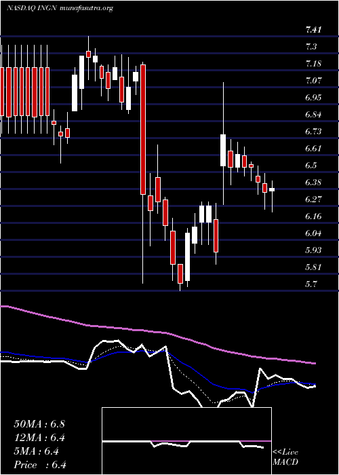
Task: Click the 5.7 price axis label
Action: 311,284
